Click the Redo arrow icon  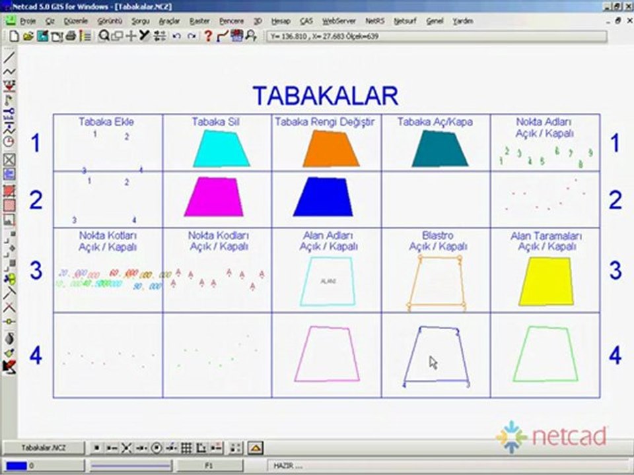(192, 36)
